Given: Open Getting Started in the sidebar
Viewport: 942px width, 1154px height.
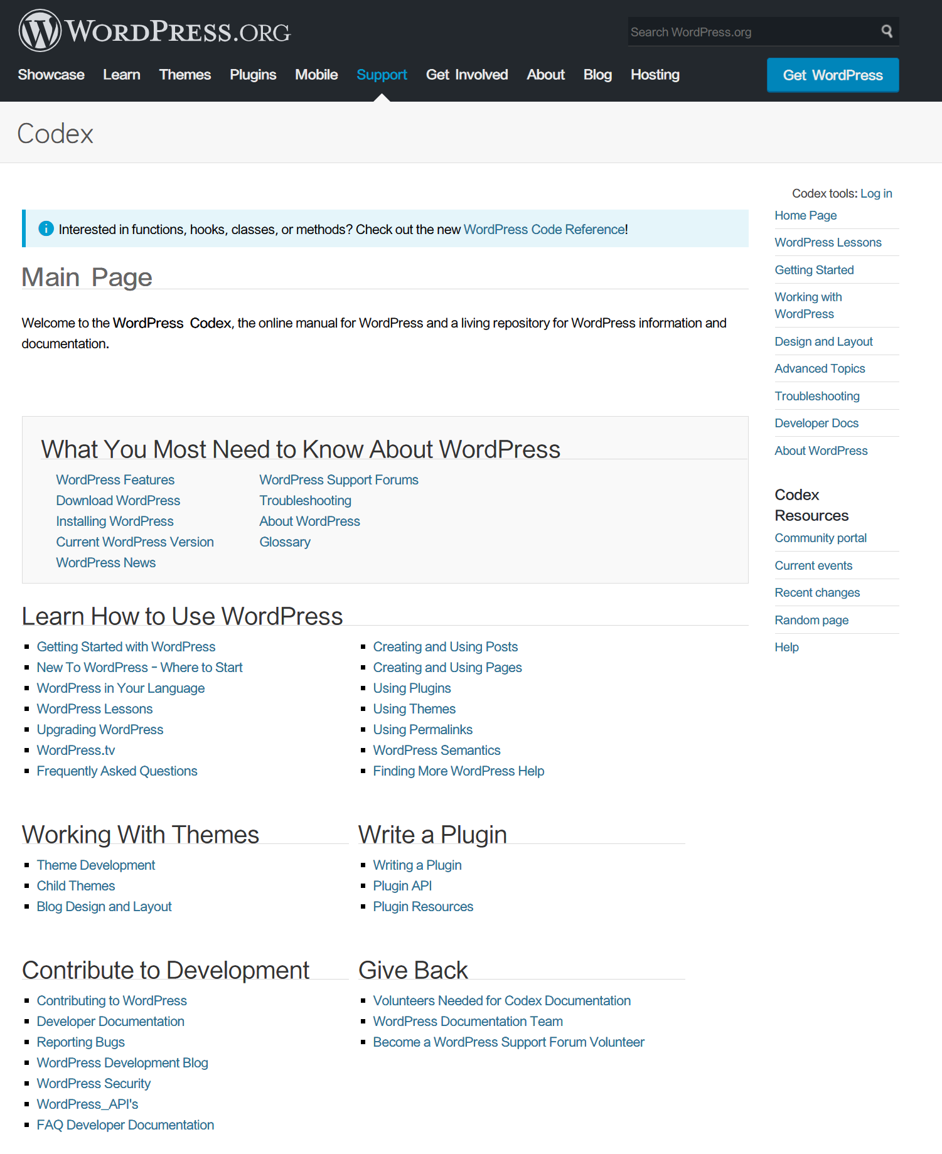Looking at the screenshot, I should coord(815,270).
